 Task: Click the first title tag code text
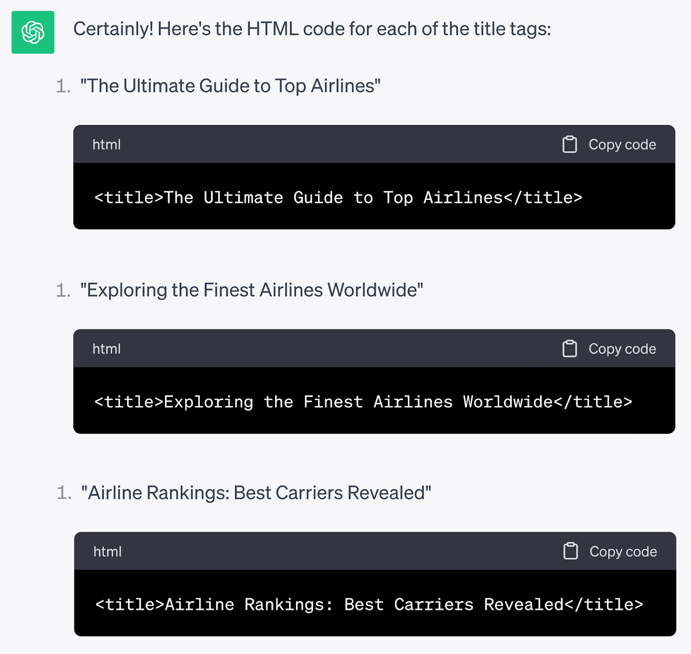[x=337, y=197]
